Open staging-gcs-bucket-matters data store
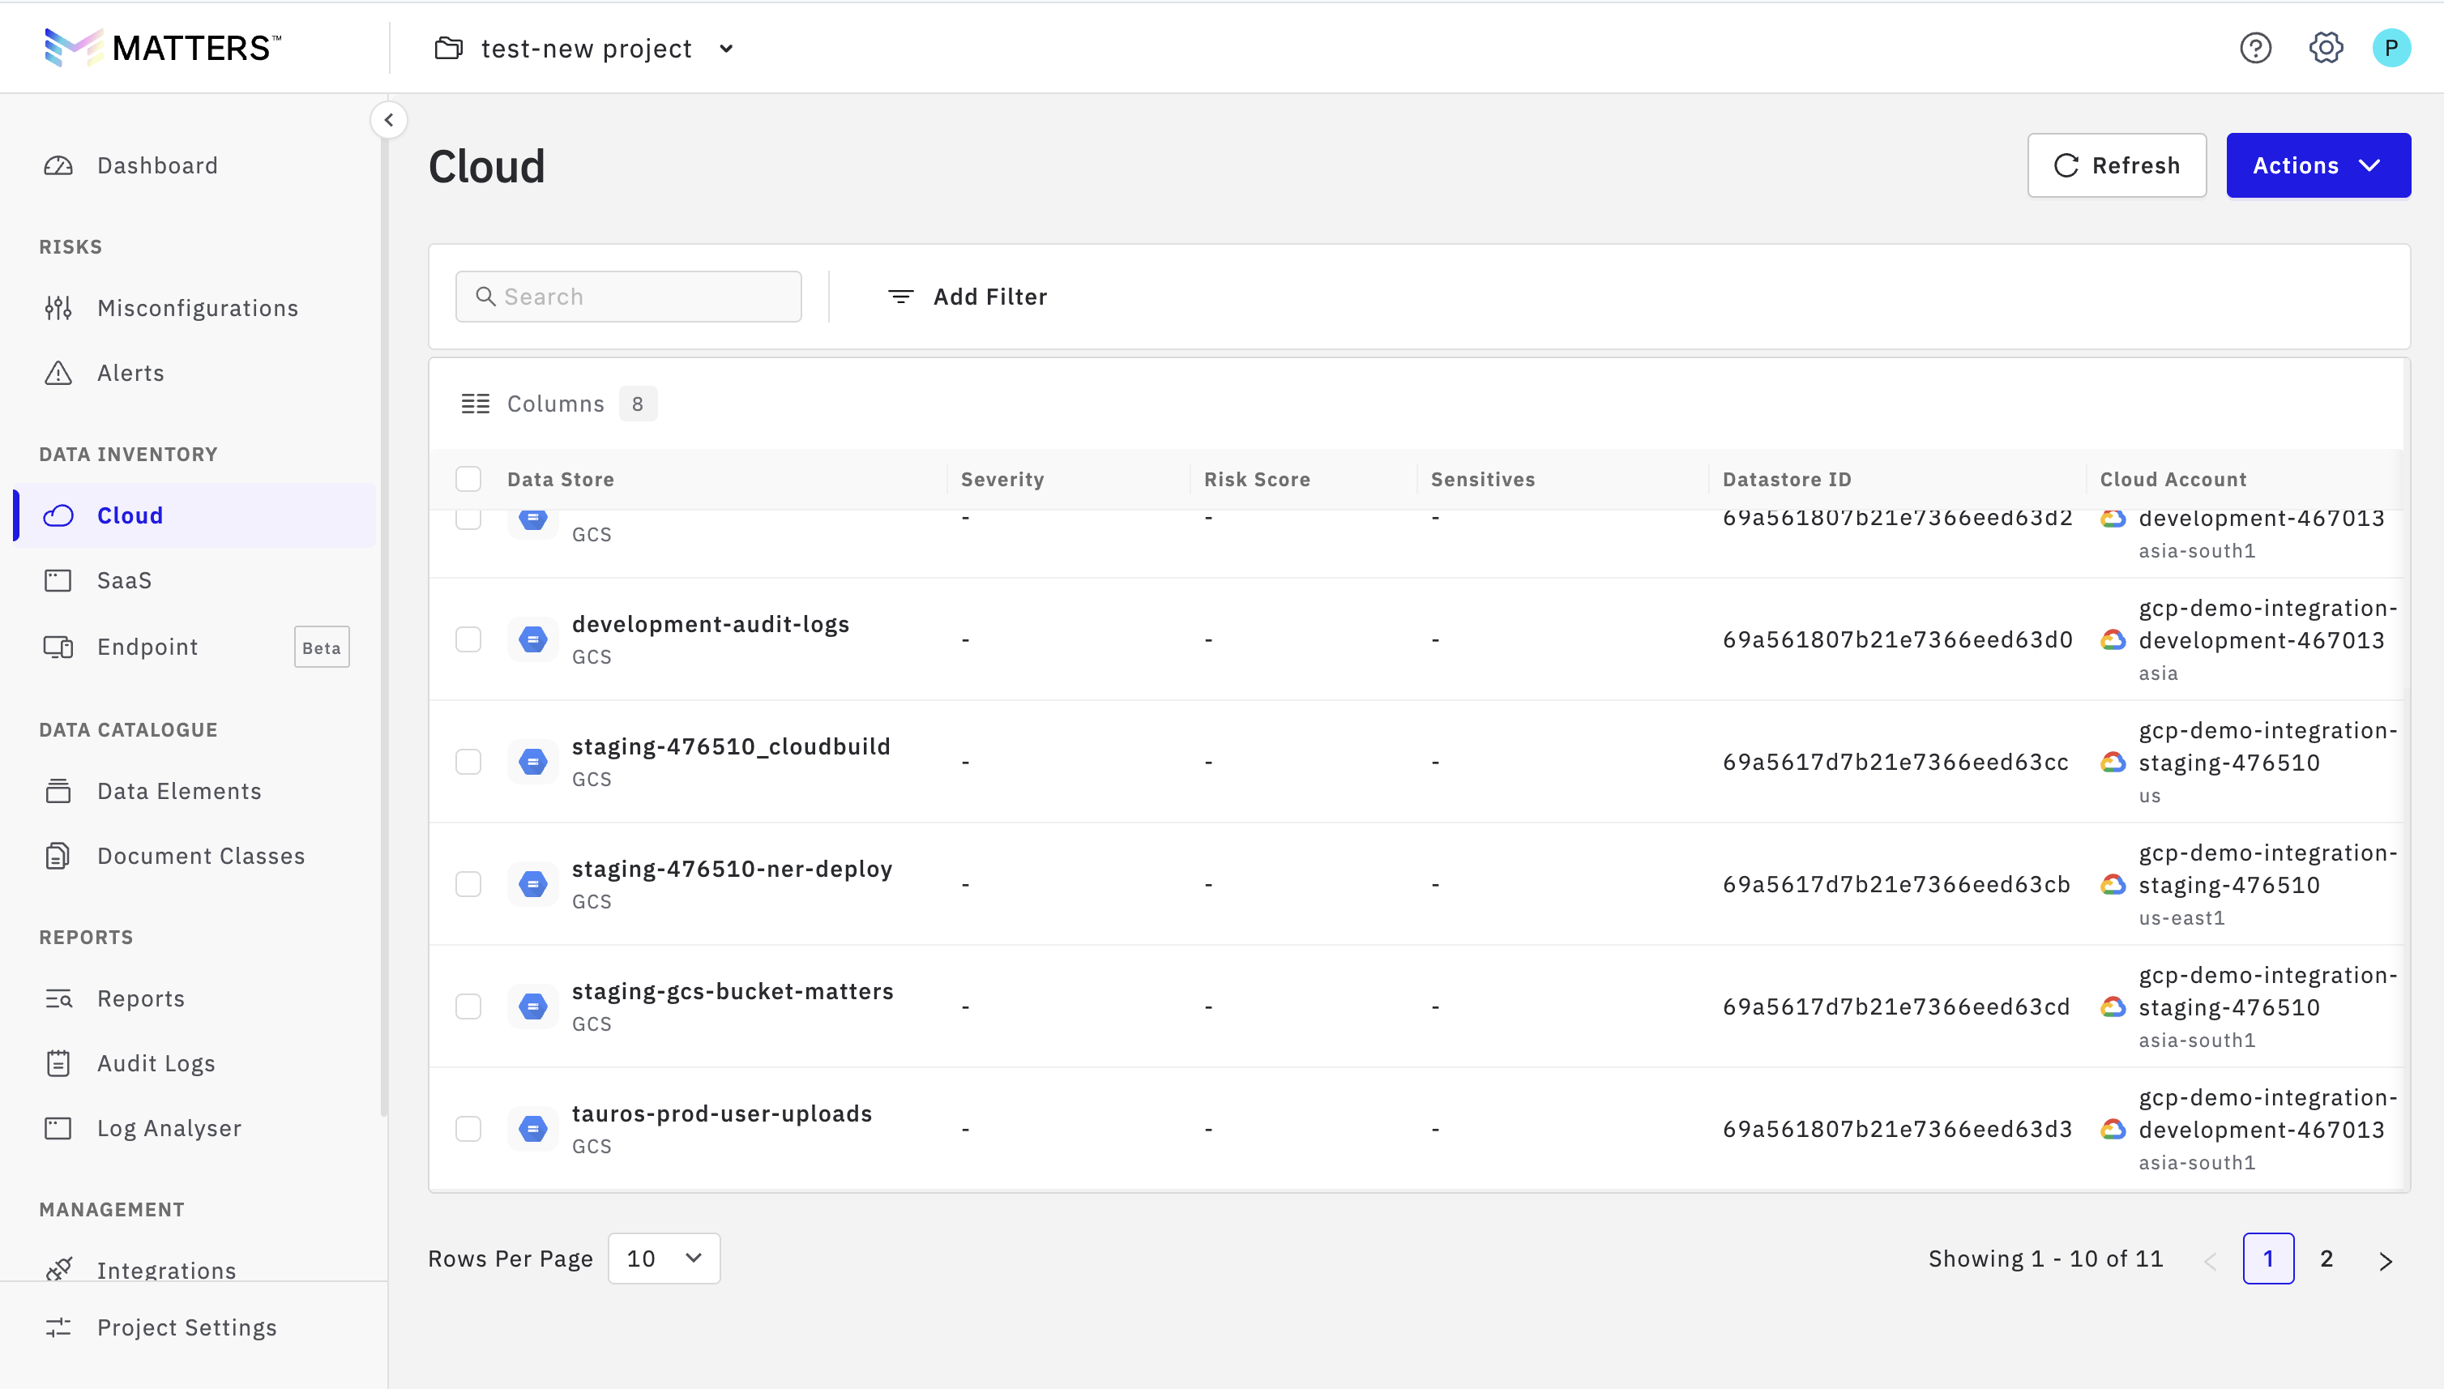This screenshot has width=2444, height=1389. (733, 991)
